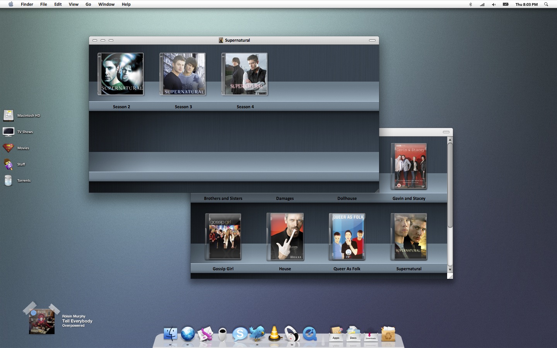Open Spotlight search magnifier
The image size is (557, 348).
tap(546, 4)
